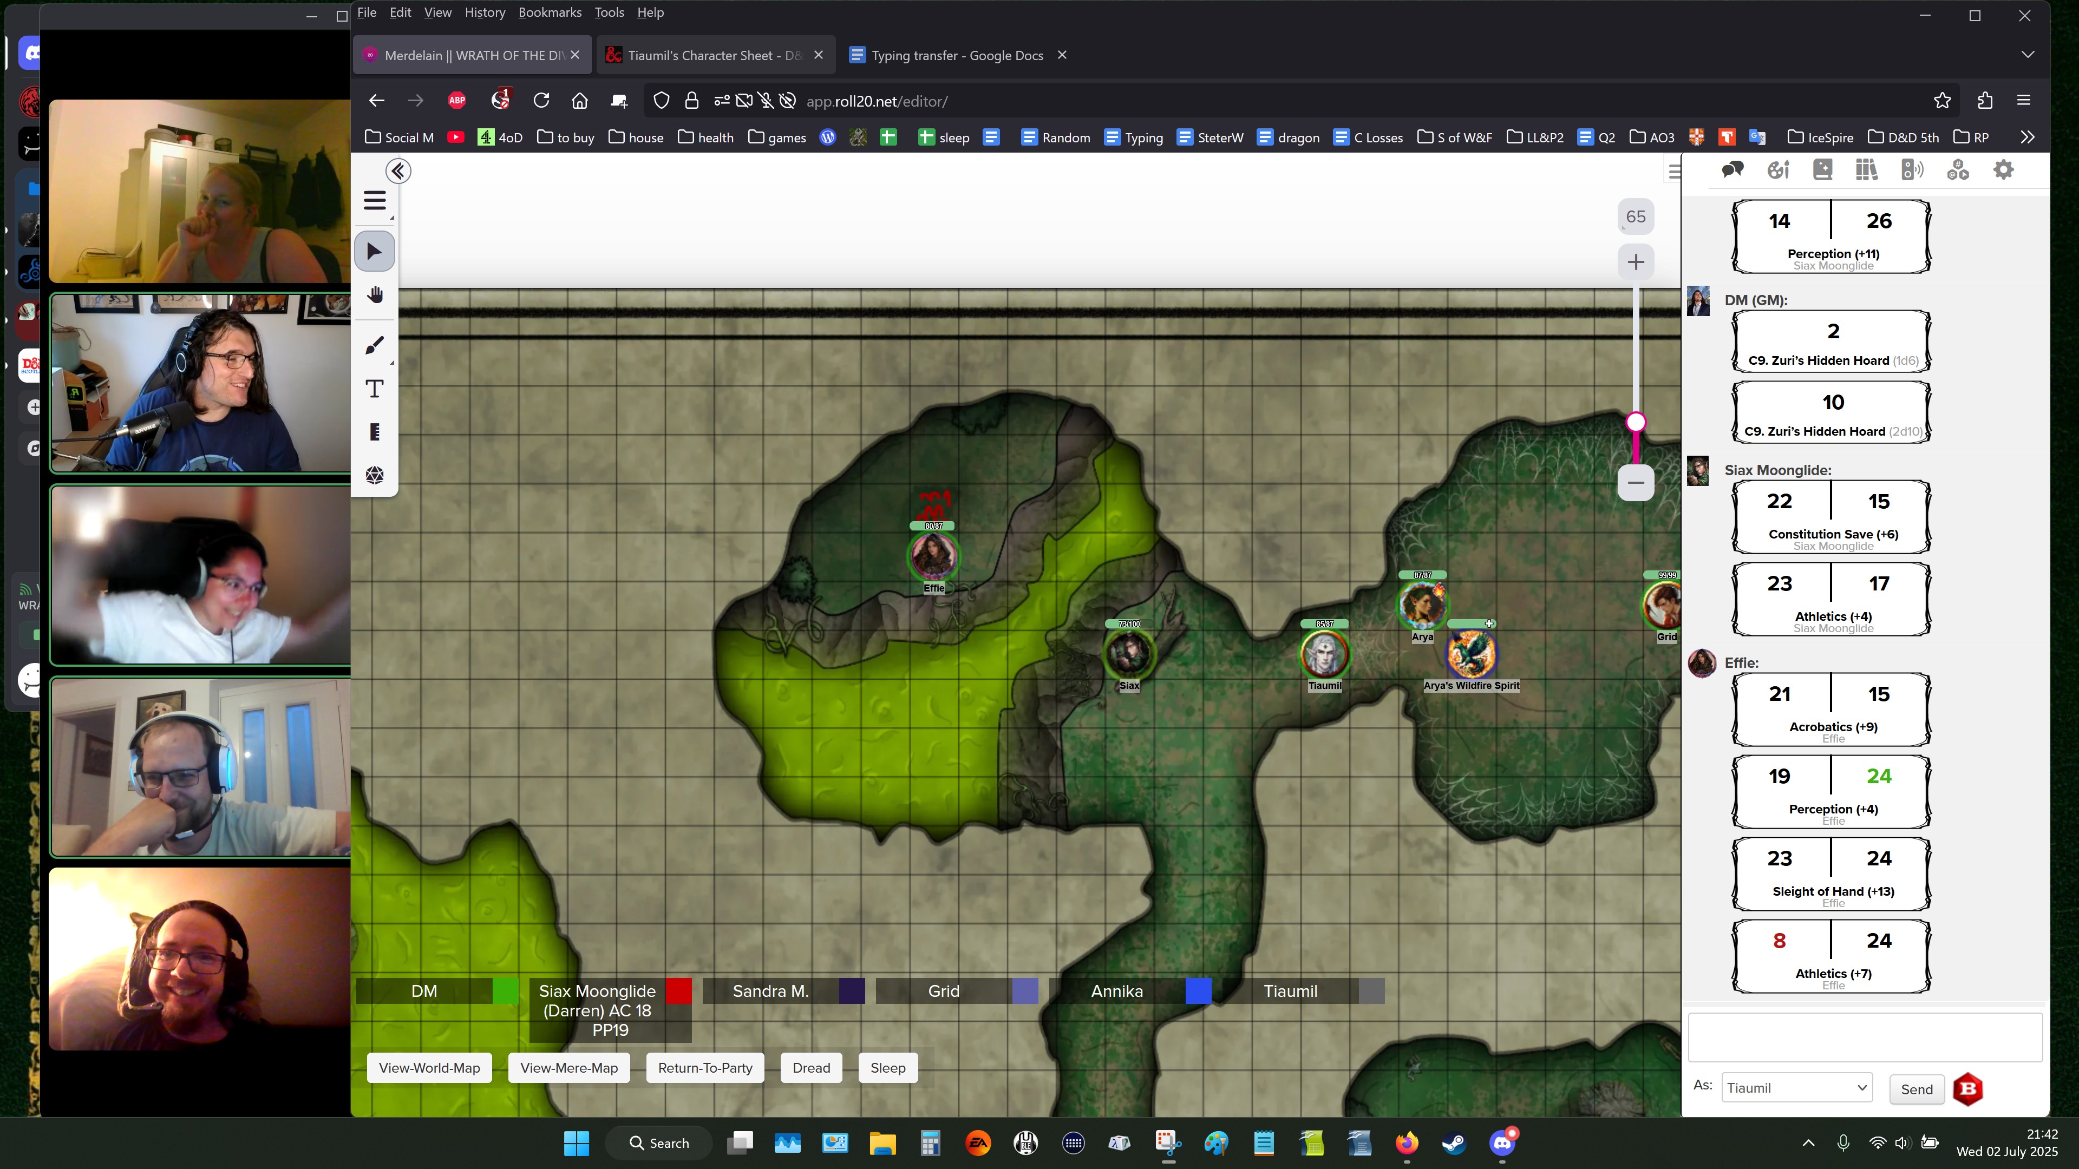Select the pan hand tool
This screenshot has height=1169, width=2079.
click(375, 295)
